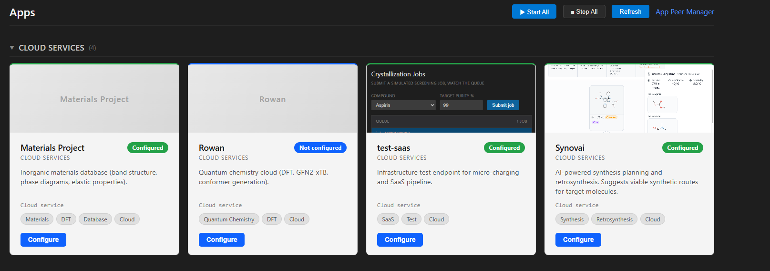Click the test-saas card title
The width and height of the screenshot is (770, 271).
tap(393, 148)
